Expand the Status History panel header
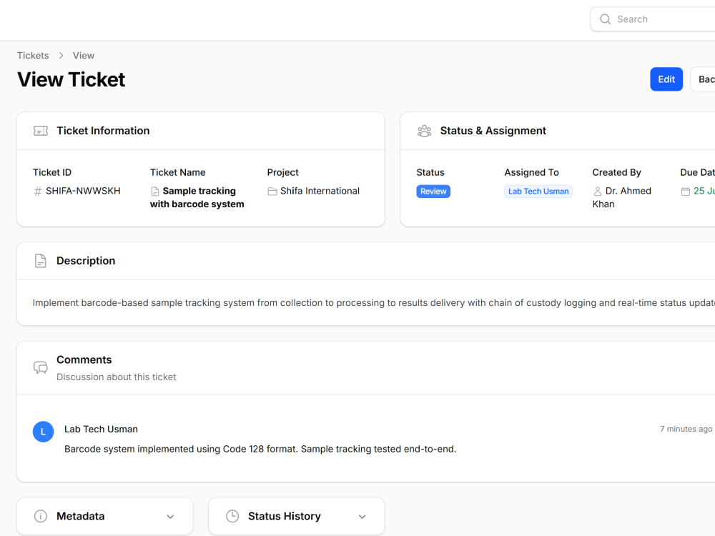715x536 pixels. pos(297,516)
